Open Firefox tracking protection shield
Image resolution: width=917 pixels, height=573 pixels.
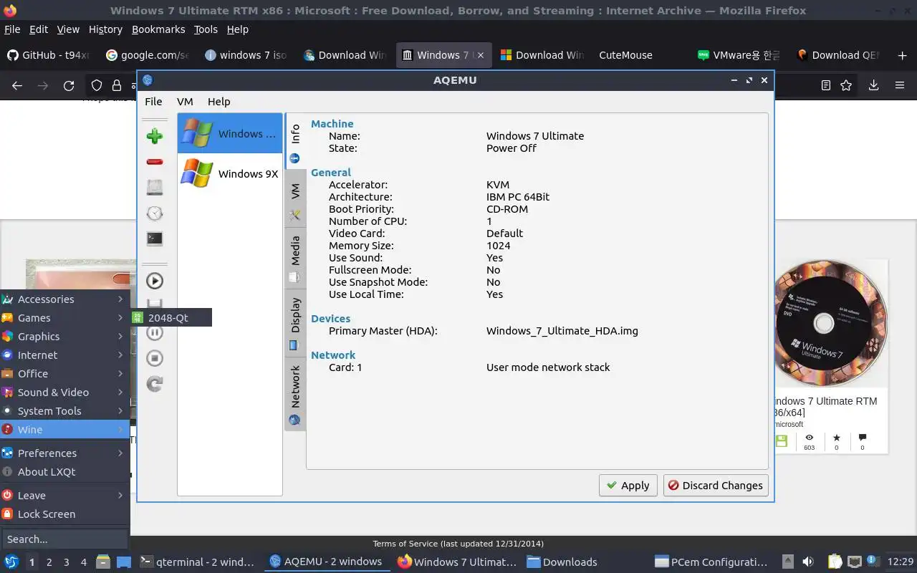[x=97, y=85]
